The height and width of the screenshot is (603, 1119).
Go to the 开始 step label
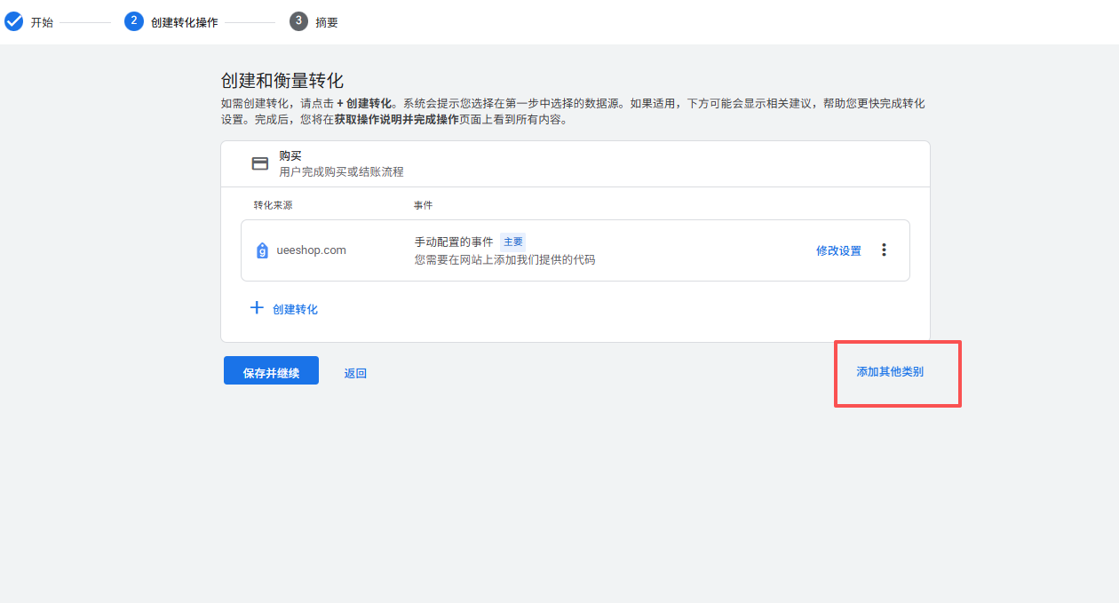pos(42,22)
